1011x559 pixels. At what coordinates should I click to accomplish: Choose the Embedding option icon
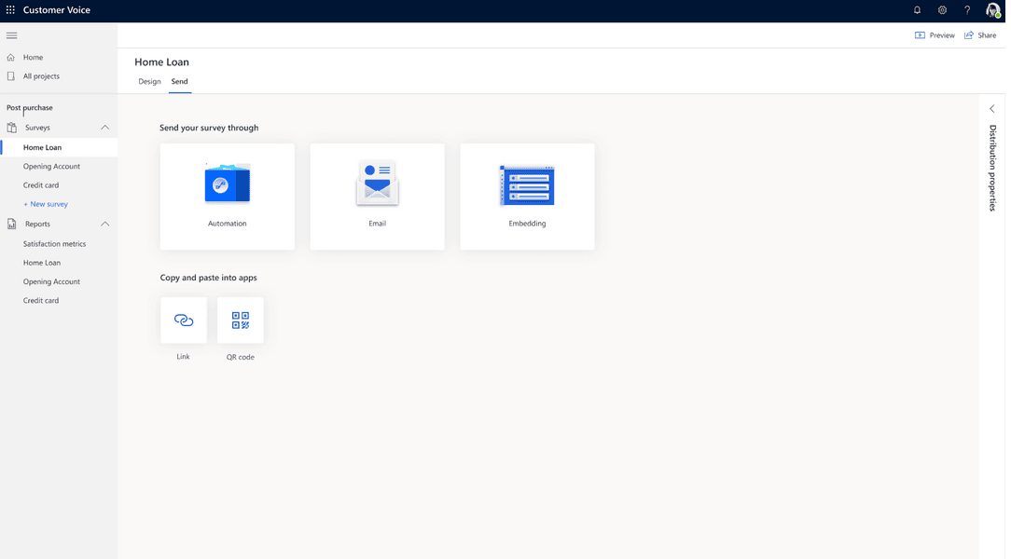pyautogui.click(x=527, y=183)
